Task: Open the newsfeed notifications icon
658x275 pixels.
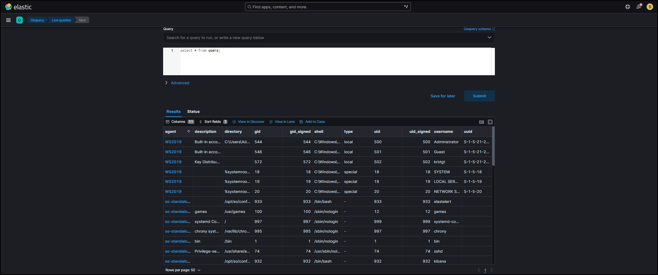Action: click(639, 7)
